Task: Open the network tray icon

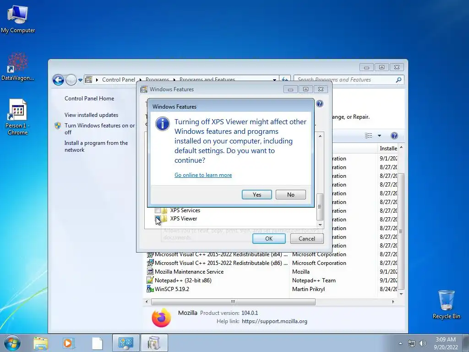Action: [x=412, y=343]
